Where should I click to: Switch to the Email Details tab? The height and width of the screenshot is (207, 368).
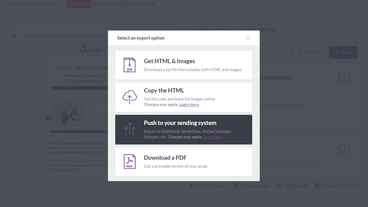coord(212,30)
